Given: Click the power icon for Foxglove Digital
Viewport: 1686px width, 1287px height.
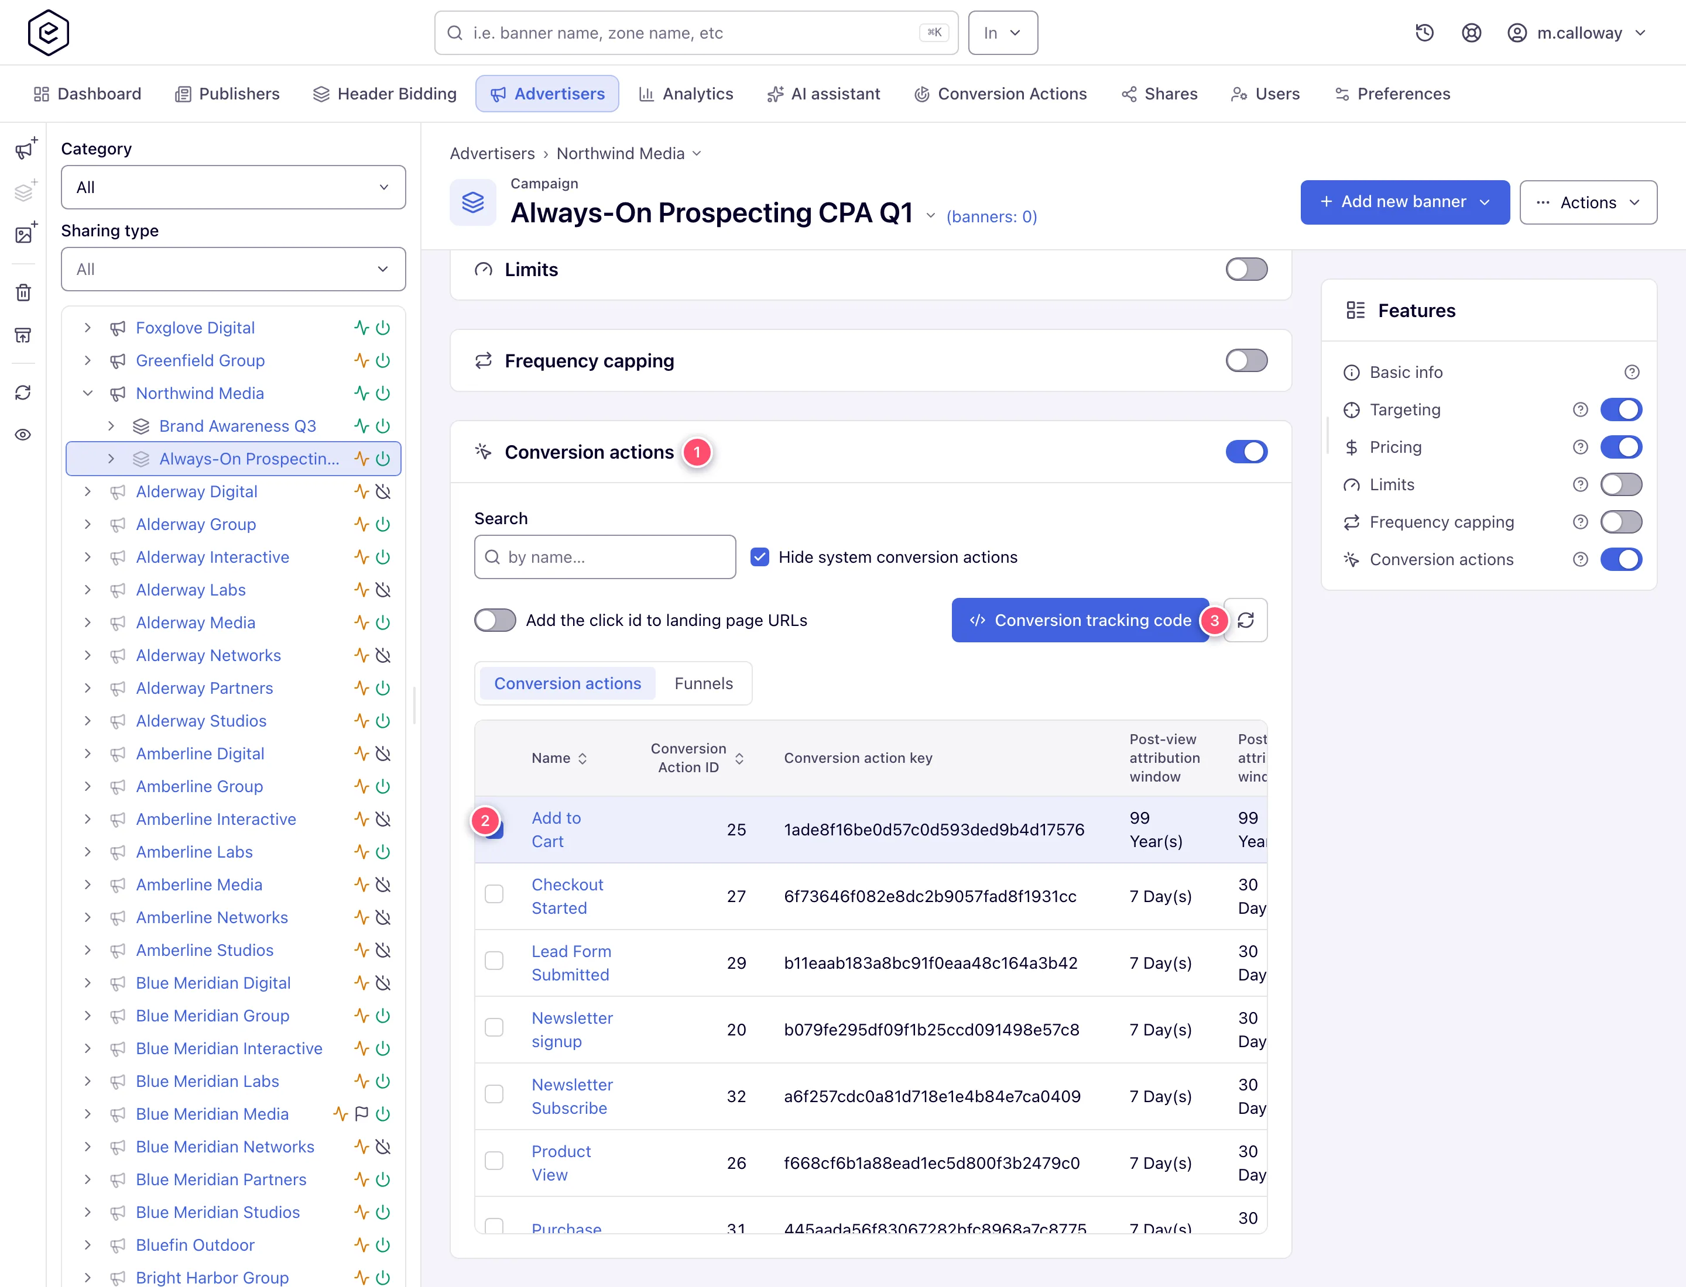Looking at the screenshot, I should click(x=383, y=328).
